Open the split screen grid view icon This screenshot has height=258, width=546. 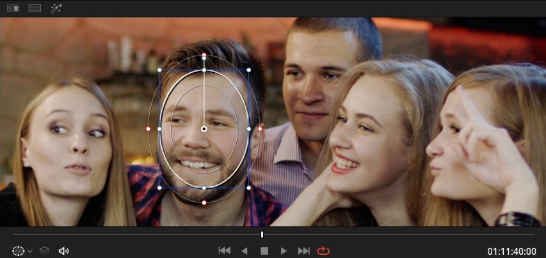35,8
